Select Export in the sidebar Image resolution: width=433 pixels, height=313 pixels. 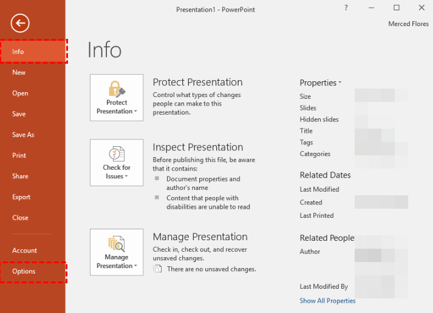pos(21,197)
